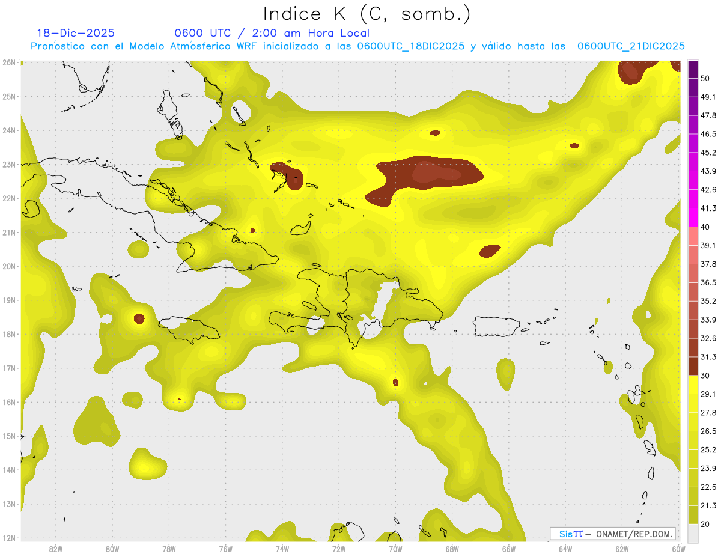Click the longitude axis label "74W"
The image size is (721, 557).
point(282,549)
